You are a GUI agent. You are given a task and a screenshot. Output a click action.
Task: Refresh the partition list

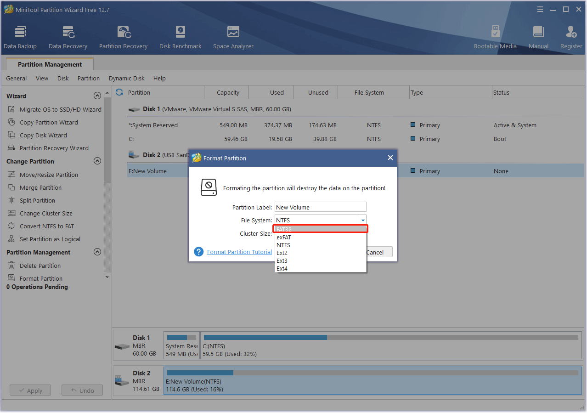tap(119, 92)
